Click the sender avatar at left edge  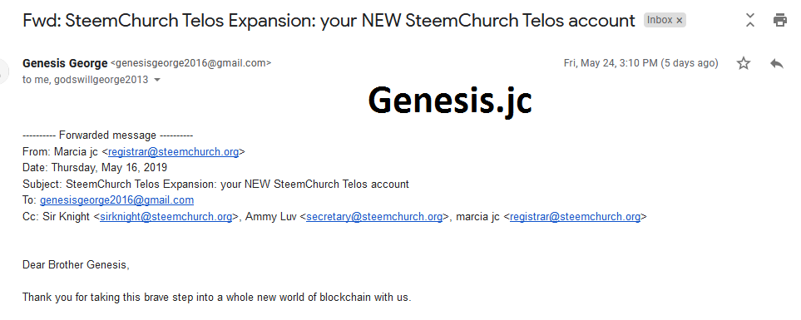point(4,71)
